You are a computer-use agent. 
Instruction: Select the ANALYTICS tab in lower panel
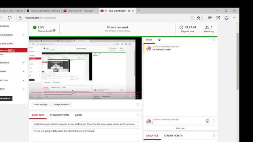coord(152,136)
